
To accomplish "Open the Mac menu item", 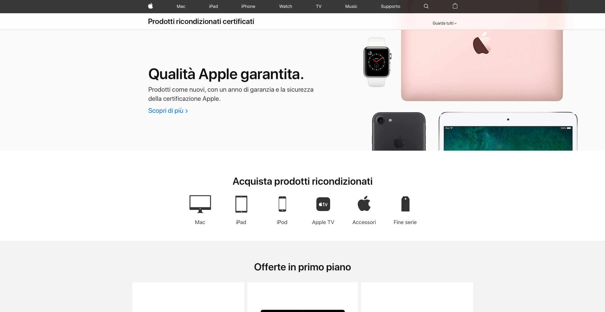I will tap(181, 6).
